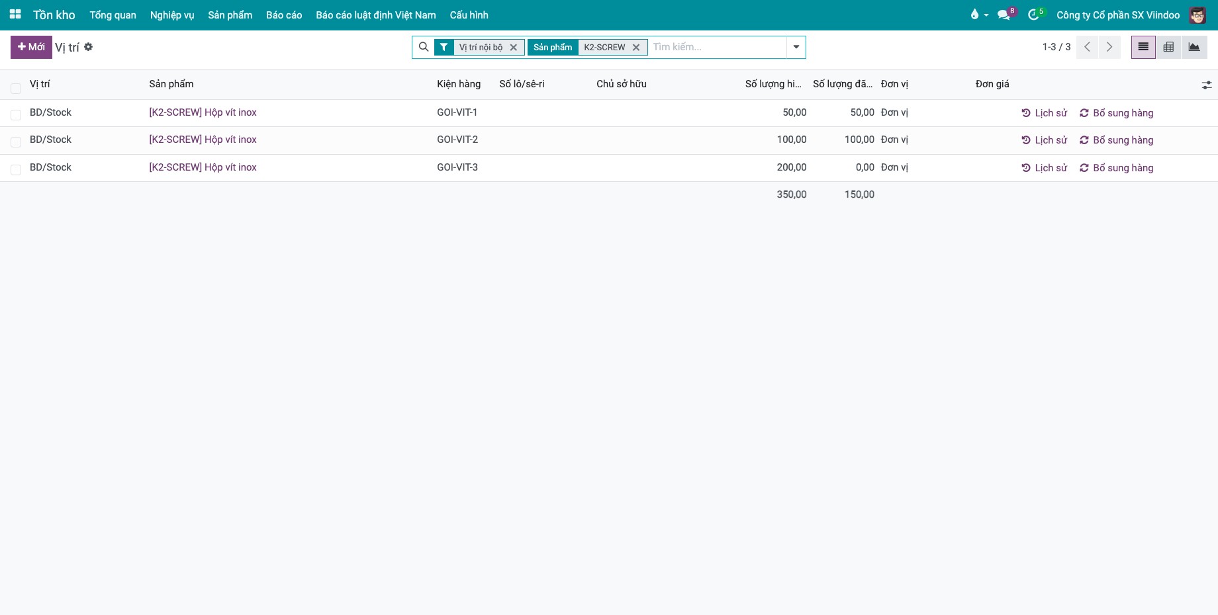
Task: Toggle the select-all header checkbox
Action: click(x=16, y=88)
